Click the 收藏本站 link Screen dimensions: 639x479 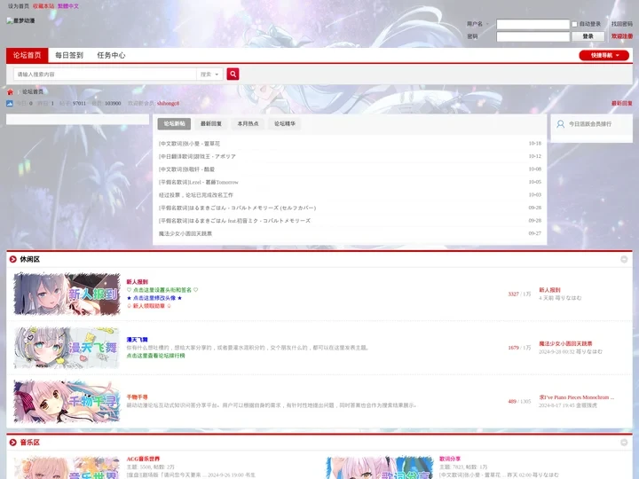(43, 6)
